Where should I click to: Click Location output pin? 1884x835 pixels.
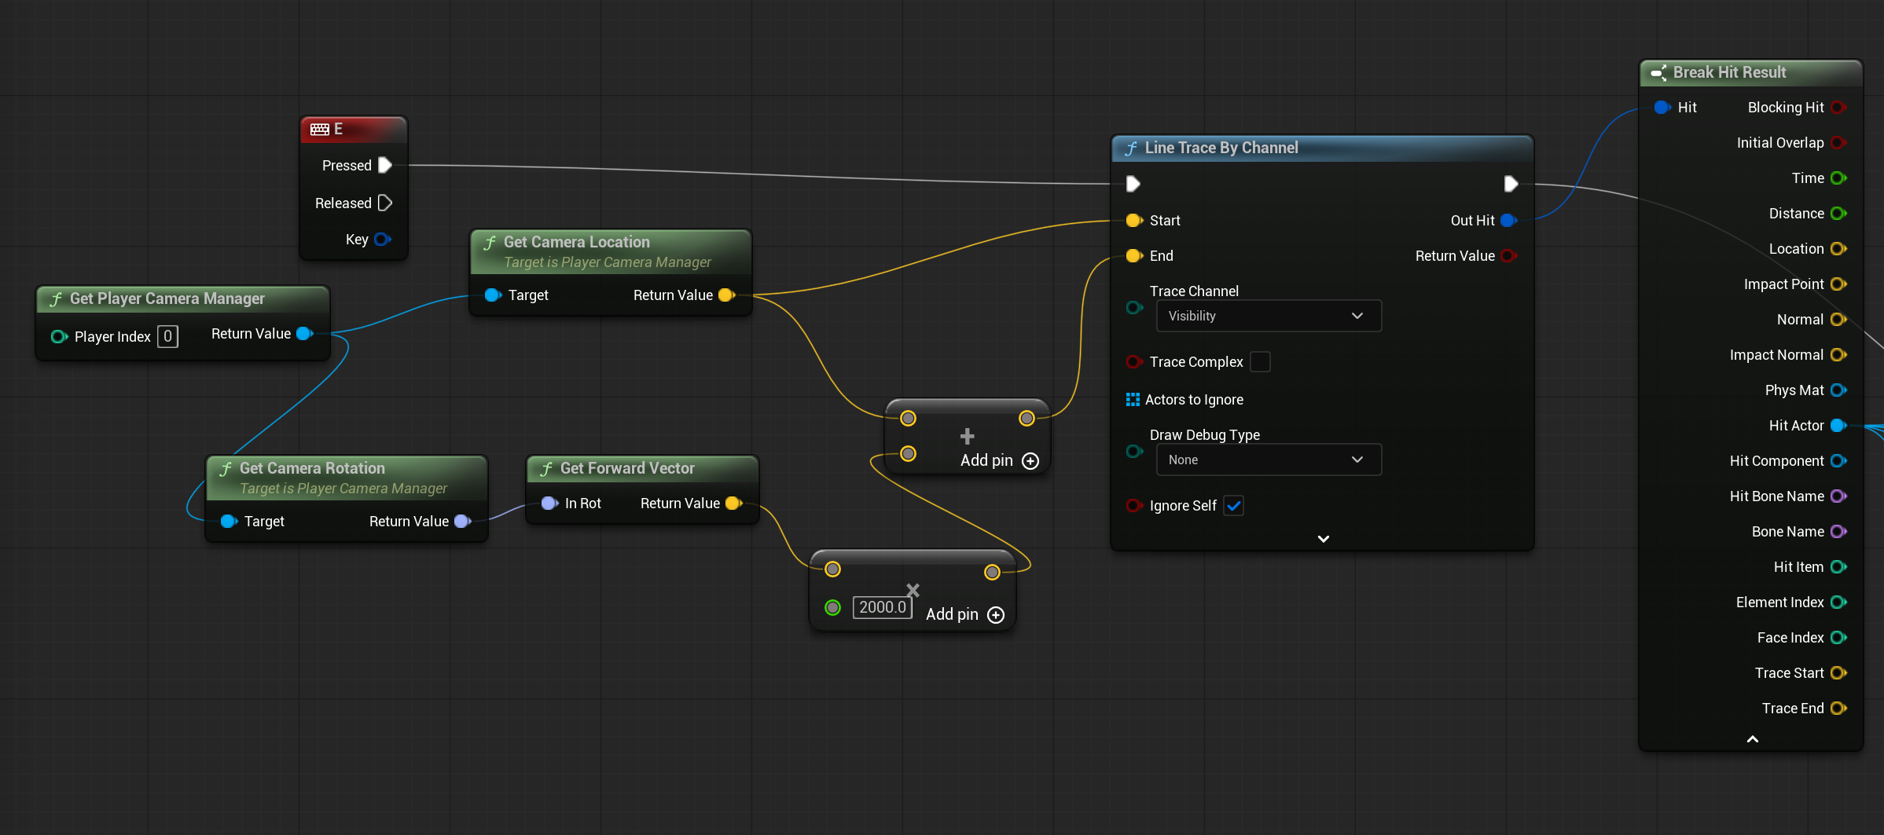pyautogui.click(x=1838, y=248)
